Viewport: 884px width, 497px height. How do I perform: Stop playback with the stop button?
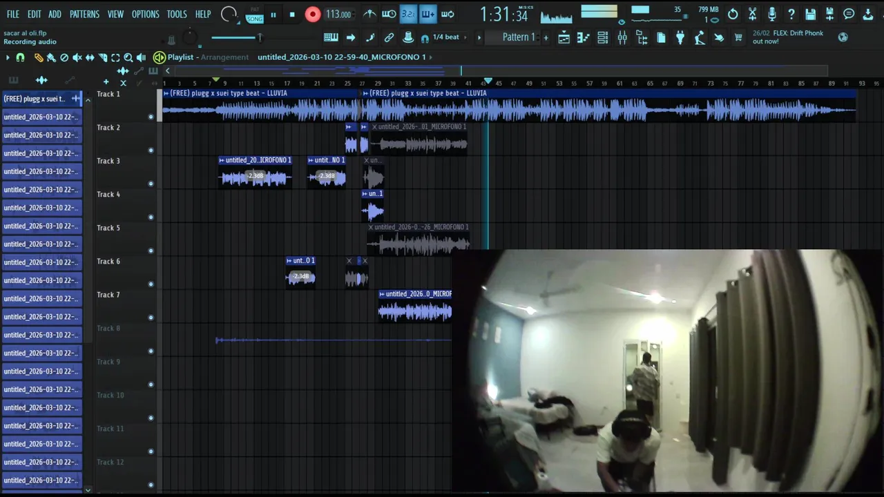[292, 14]
